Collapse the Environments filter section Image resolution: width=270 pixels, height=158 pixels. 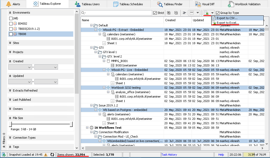pyautogui.click(x=10, y=13)
